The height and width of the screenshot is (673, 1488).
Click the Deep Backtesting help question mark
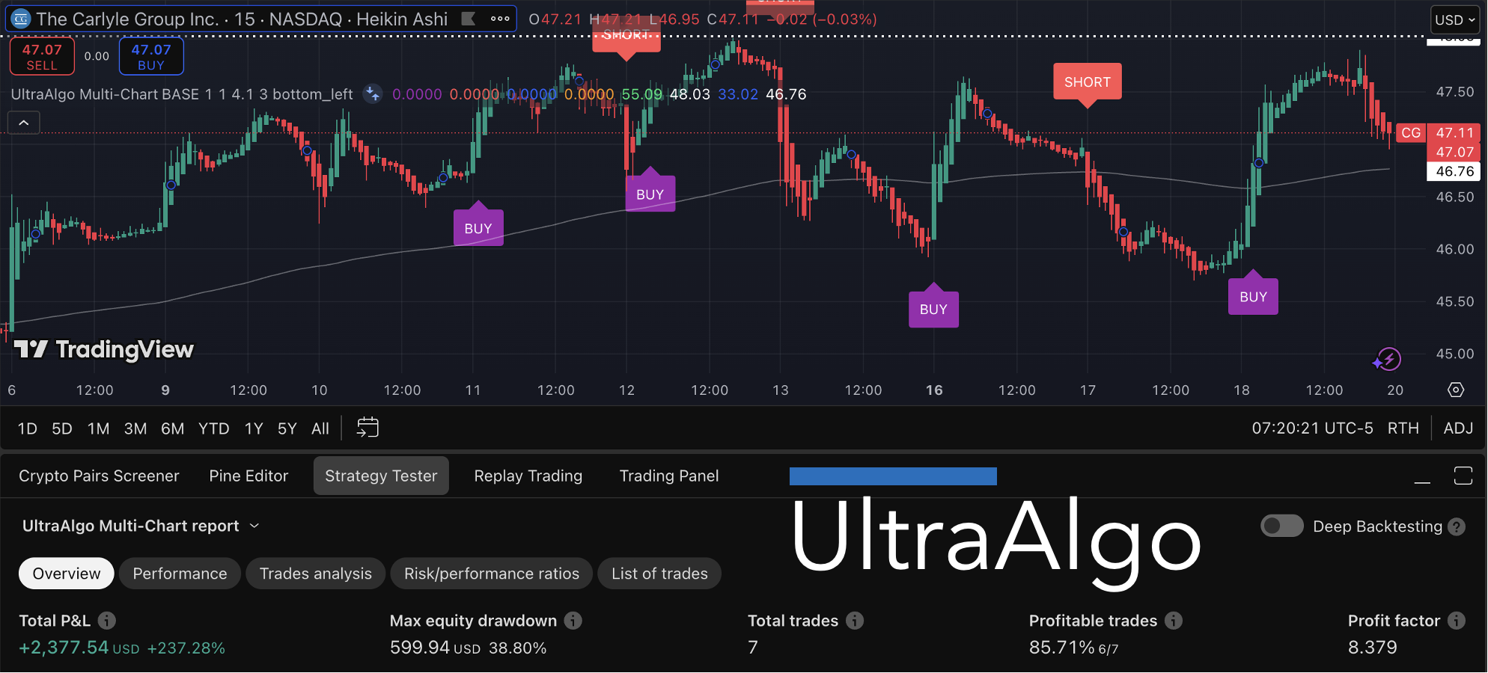coord(1457,526)
